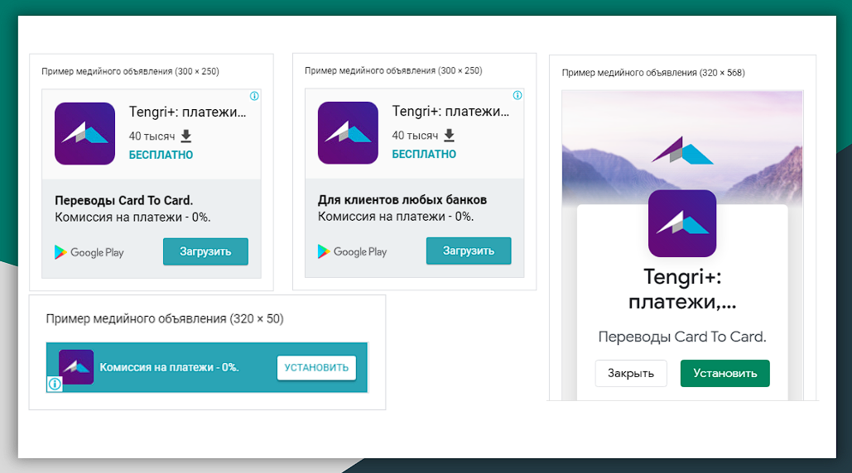
Task: Click download arrow icon in 'Для клиентов любых банков' ad
Action: pyautogui.click(x=450, y=135)
